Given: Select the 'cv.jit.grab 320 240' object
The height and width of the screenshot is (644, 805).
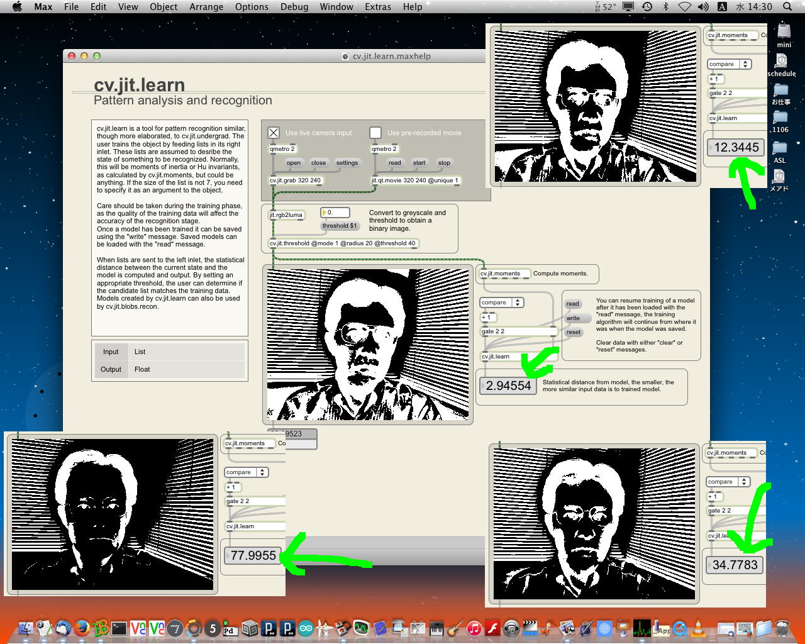Looking at the screenshot, I should coord(296,180).
